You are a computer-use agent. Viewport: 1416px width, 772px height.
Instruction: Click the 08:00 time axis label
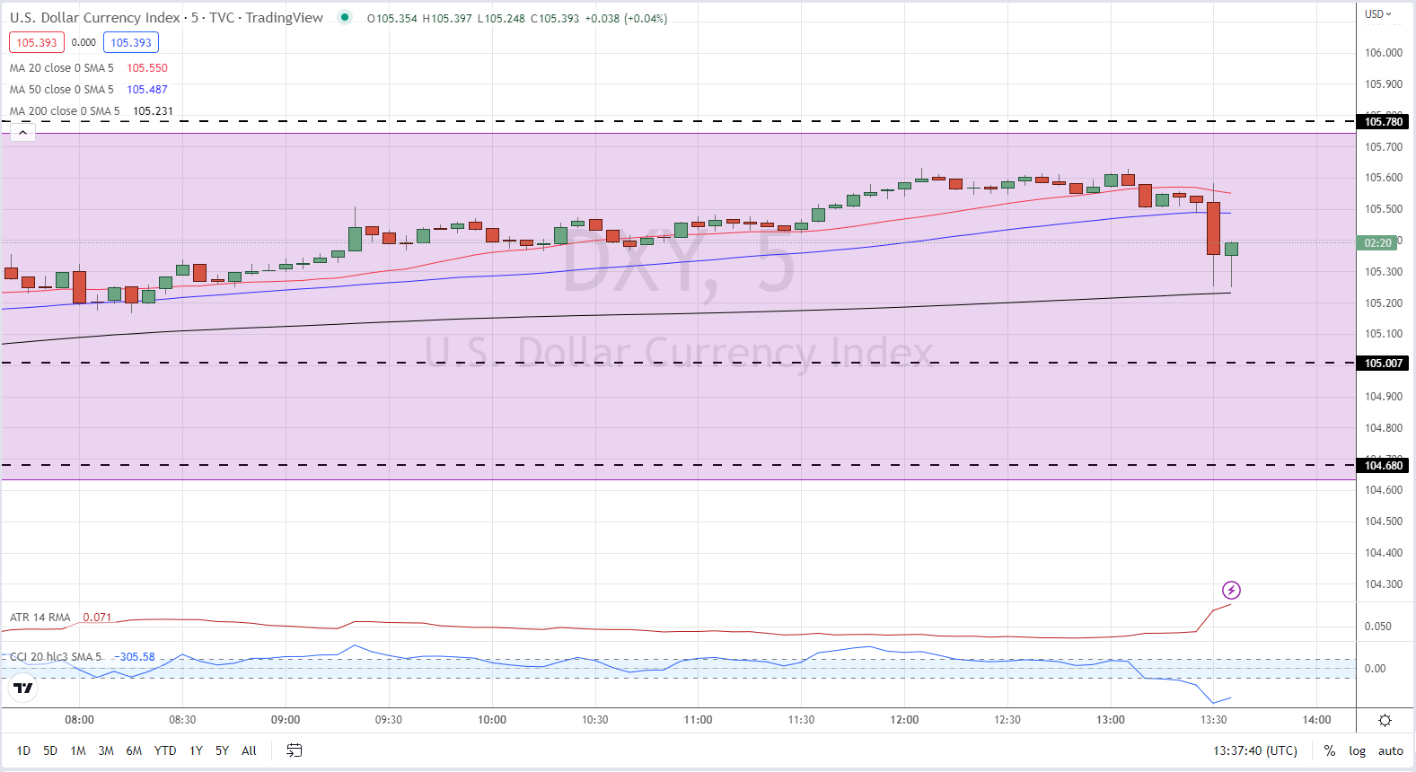pos(79,720)
